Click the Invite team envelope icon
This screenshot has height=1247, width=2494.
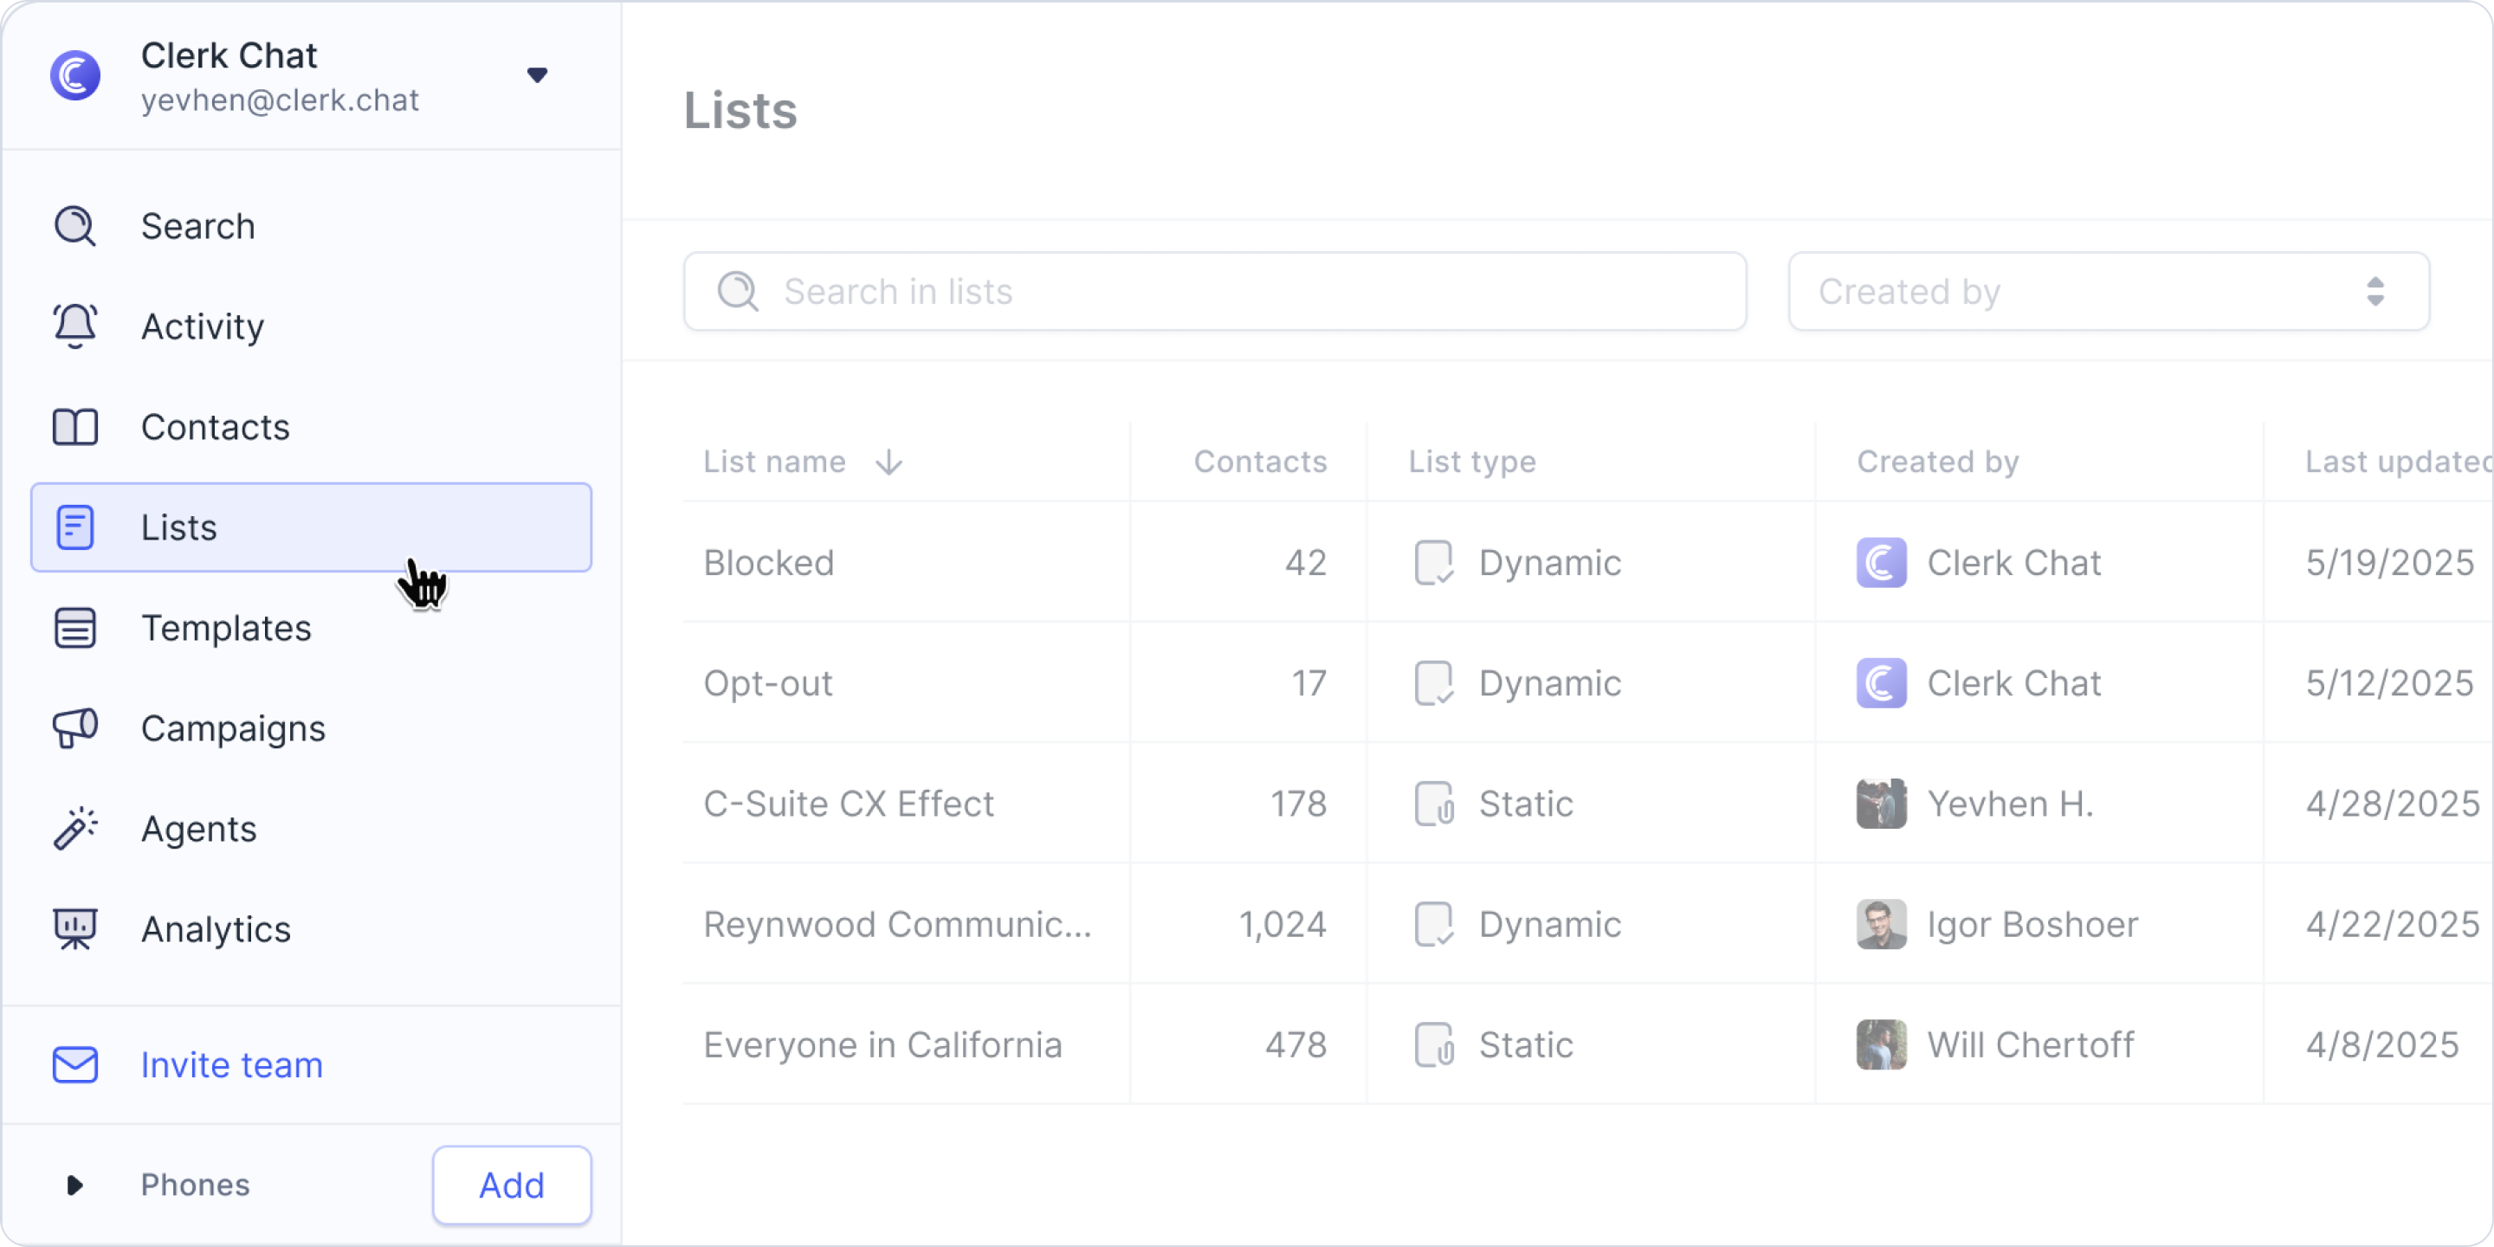click(x=75, y=1065)
